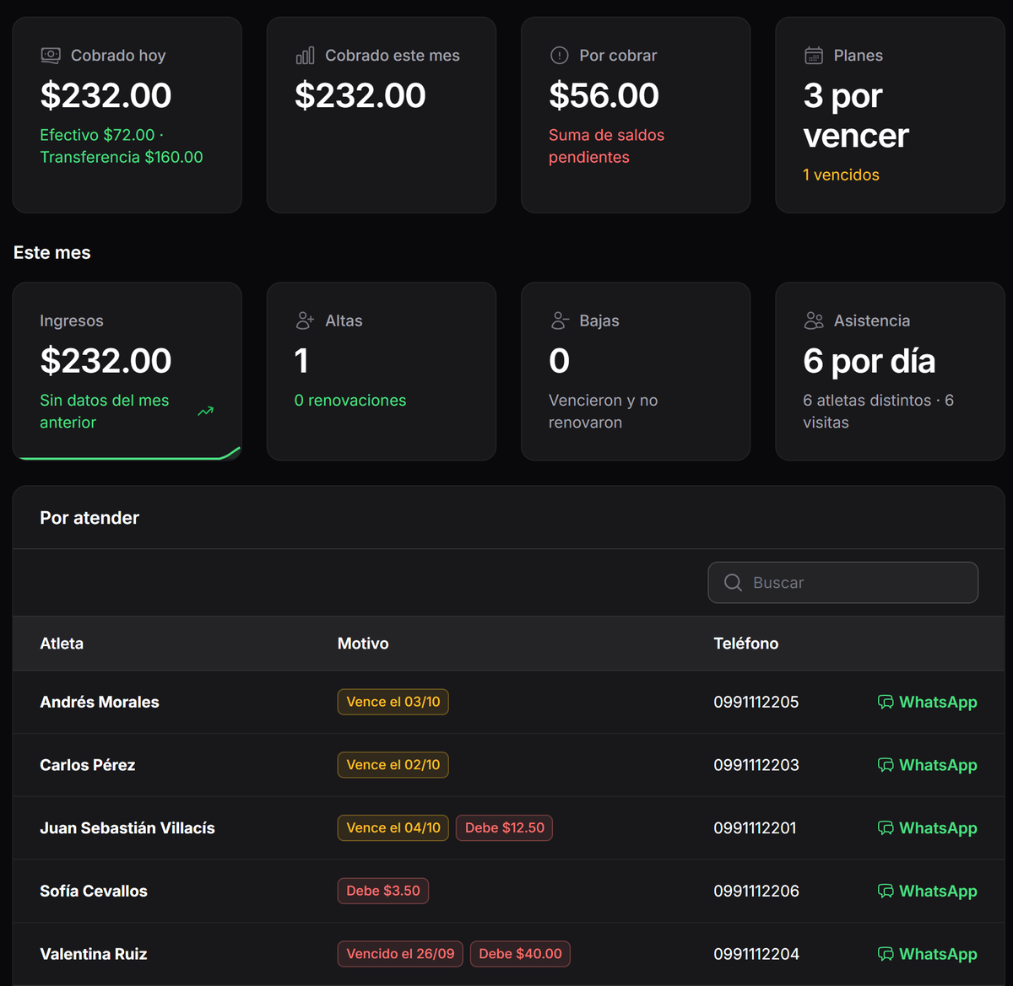Select the Vence el 02/10 badge

tap(393, 765)
